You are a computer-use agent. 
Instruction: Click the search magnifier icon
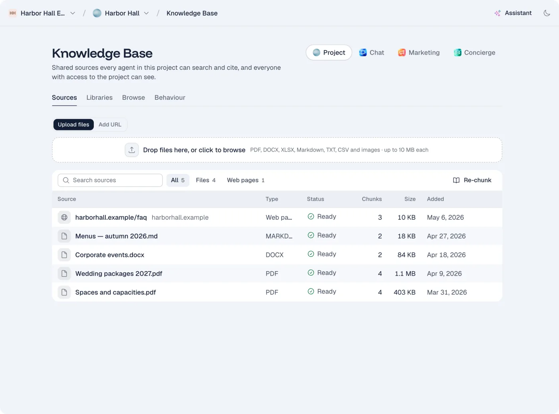(x=66, y=180)
